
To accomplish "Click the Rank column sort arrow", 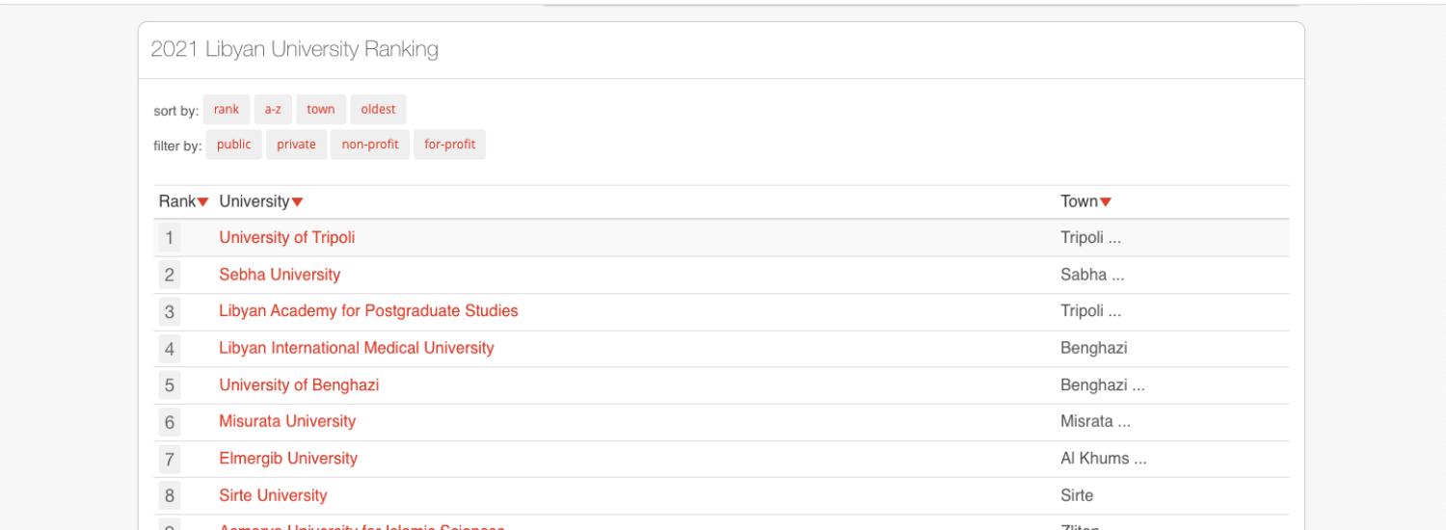I will (203, 201).
